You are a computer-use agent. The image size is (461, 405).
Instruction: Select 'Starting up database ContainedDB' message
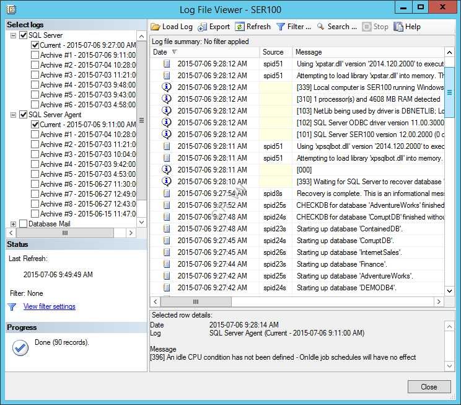pos(349,229)
